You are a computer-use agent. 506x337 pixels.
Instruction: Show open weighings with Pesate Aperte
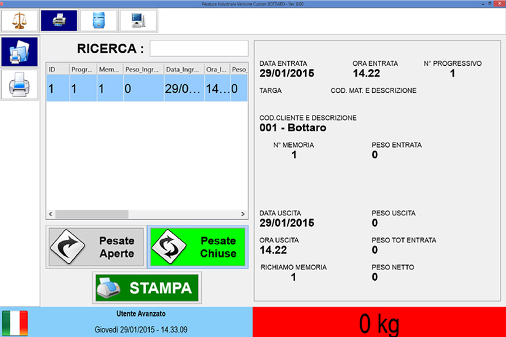[x=95, y=247]
